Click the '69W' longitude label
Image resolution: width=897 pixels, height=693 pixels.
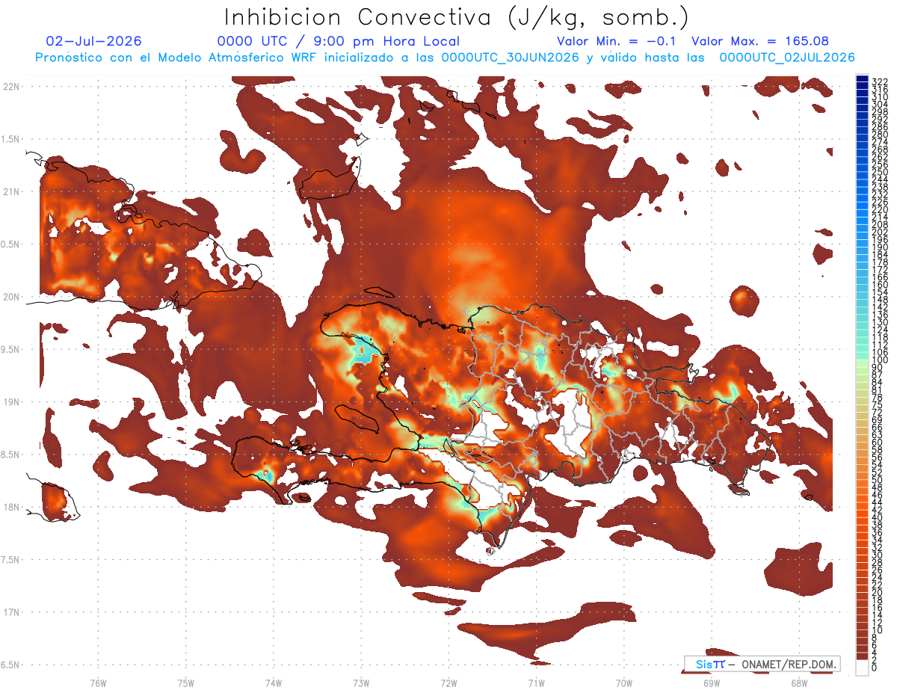coord(711,683)
